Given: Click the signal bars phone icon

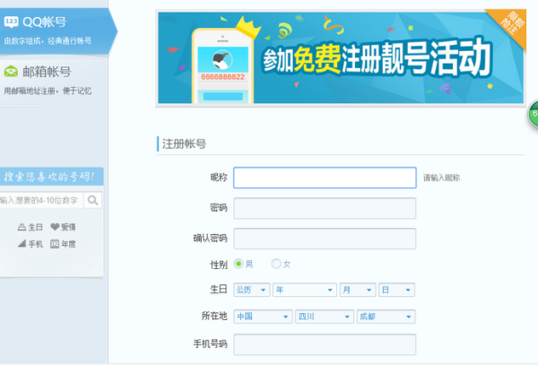Looking at the screenshot, I should coord(22,244).
